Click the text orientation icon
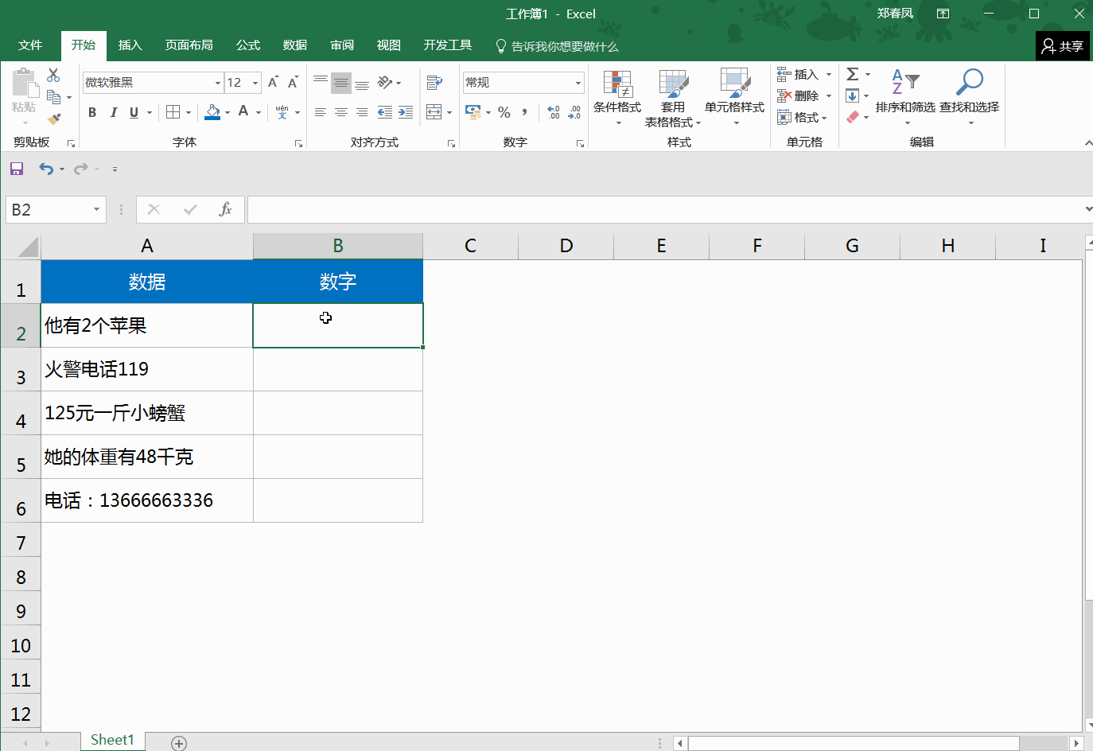 (x=385, y=83)
